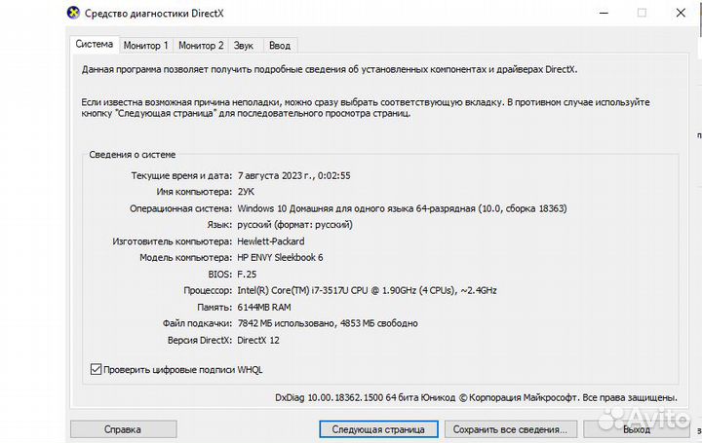Click the Модель компьютера label

[185, 257]
